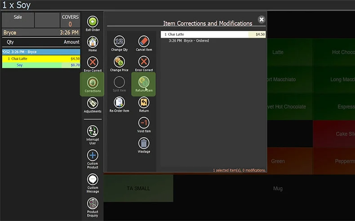Screen dimensions: 355x221
Task: Select the Soy modifier line
Action: (41, 65)
